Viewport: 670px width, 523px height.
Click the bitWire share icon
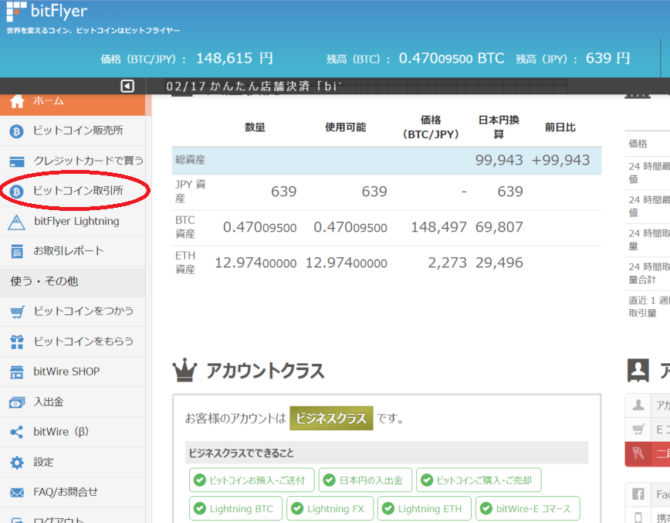pyautogui.click(x=17, y=433)
